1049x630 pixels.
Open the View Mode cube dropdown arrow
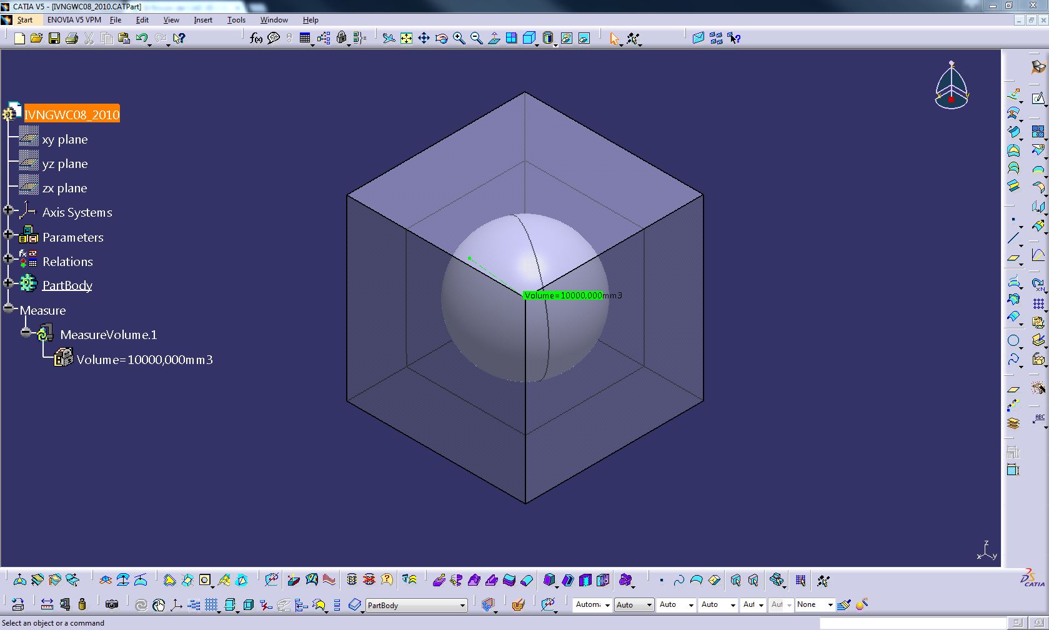537,44
